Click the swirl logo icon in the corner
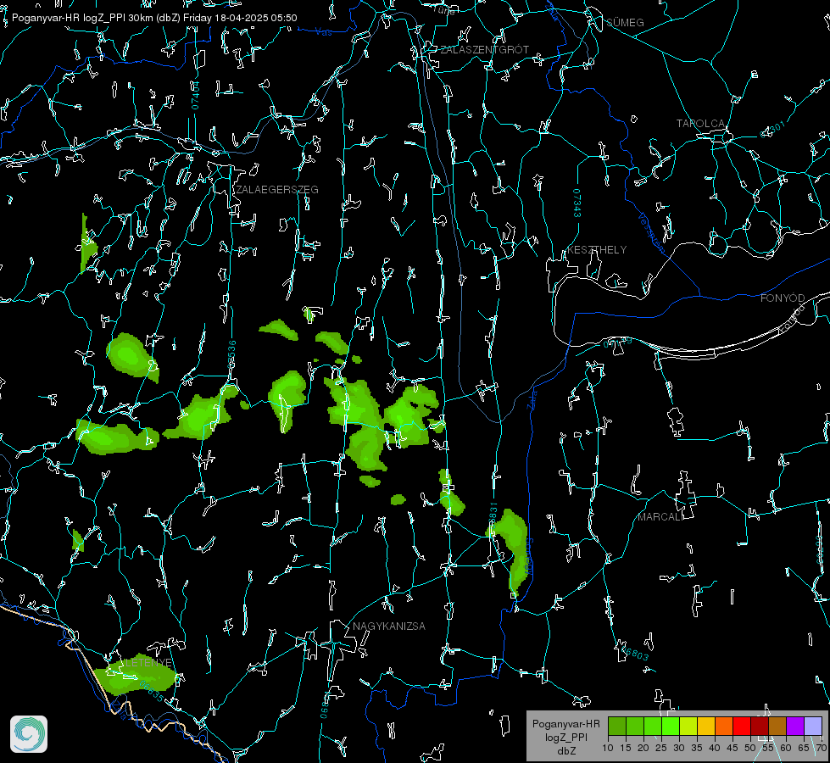Viewport: 830px width, 763px height. (x=29, y=734)
